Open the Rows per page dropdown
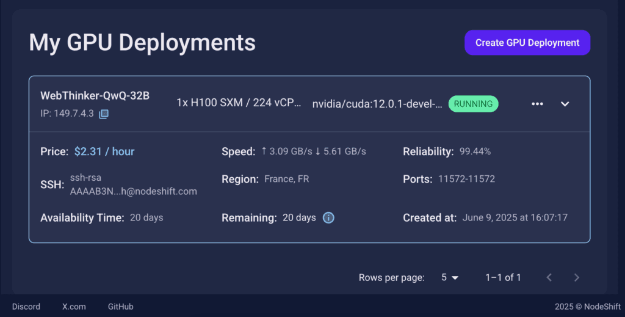The width and height of the screenshot is (625, 317). coord(450,277)
